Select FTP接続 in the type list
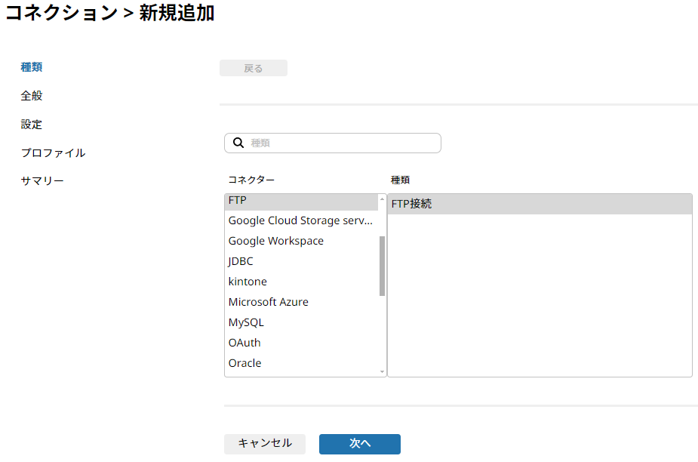698x462 pixels. pyautogui.click(x=540, y=204)
